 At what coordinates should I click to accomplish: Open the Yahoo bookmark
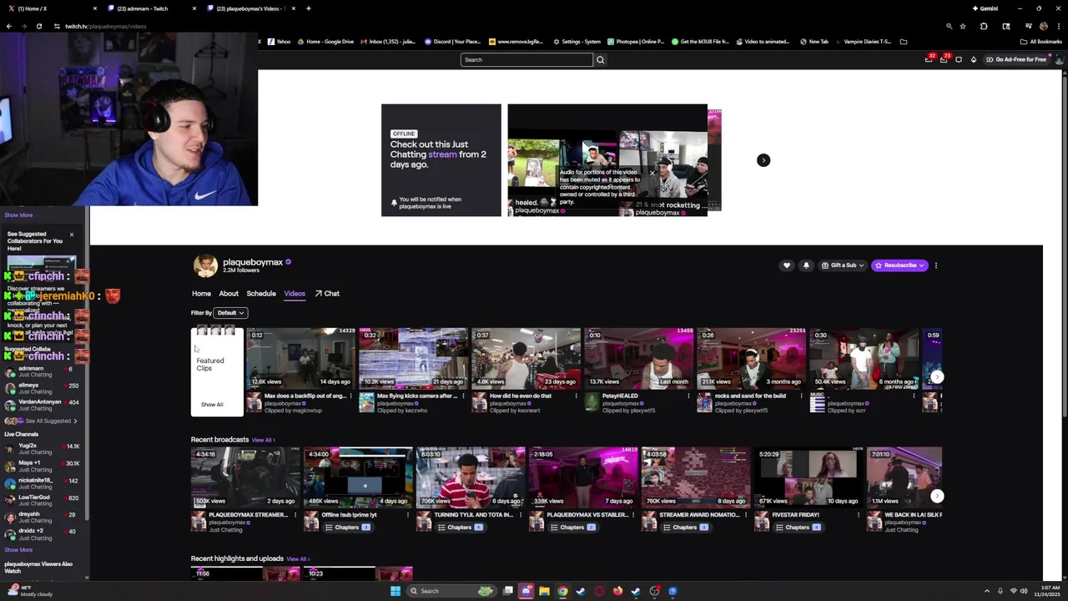point(280,42)
